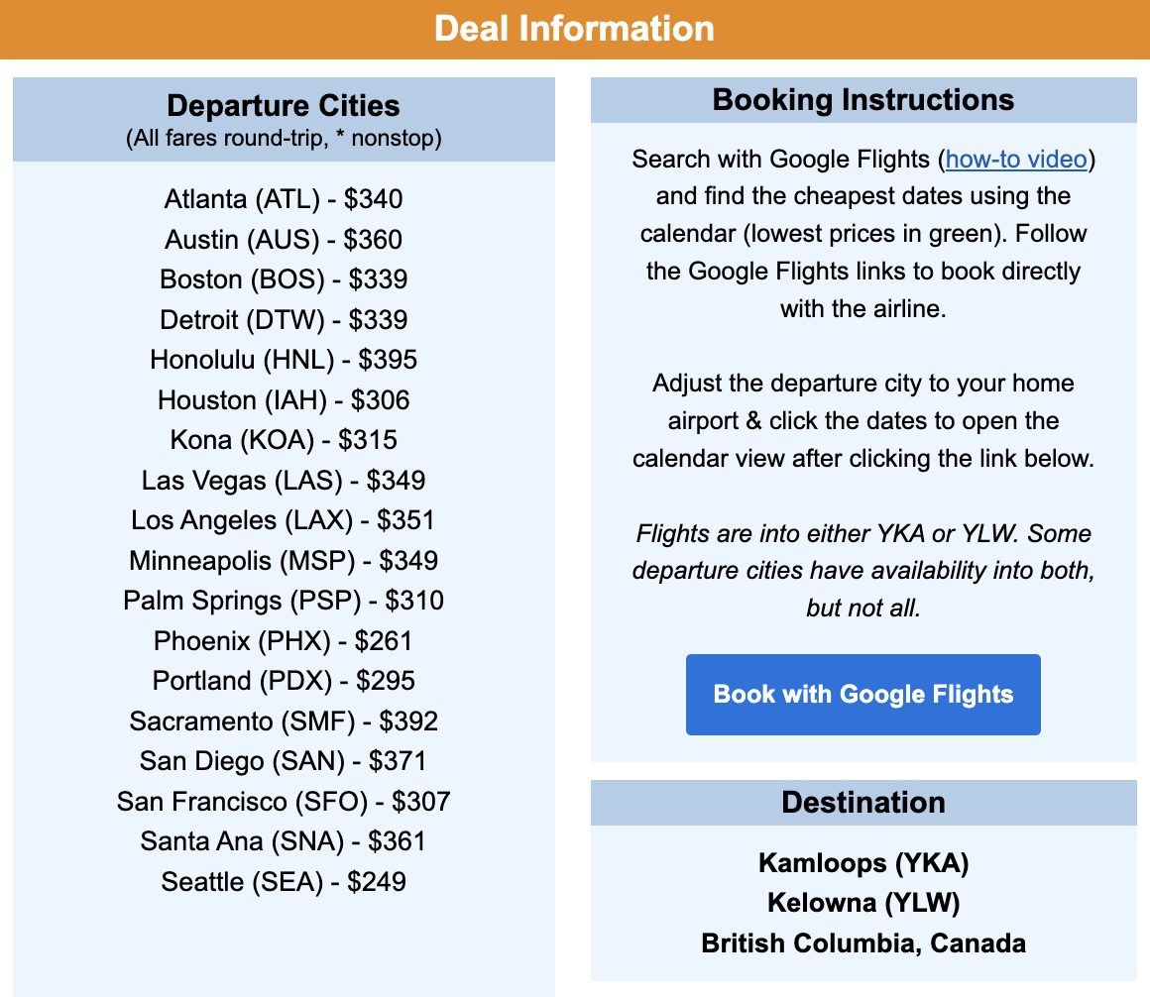Select the Portland (PDX) $295 deal
Screen dimensions: 1150x997
tap(281, 681)
